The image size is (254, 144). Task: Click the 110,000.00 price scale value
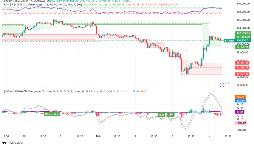point(243,4)
